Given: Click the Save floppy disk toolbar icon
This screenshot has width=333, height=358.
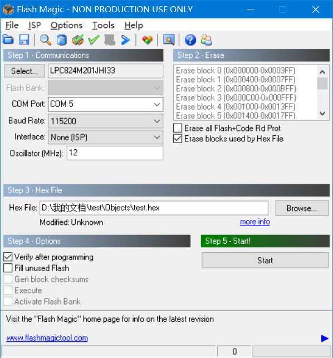Looking at the screenshot, I should tap(24, 40).
